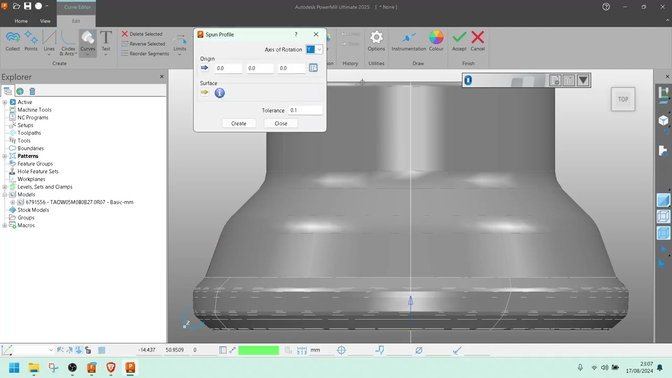
Task: Open File Explorer from taskbar
Action: pos(34,368)
